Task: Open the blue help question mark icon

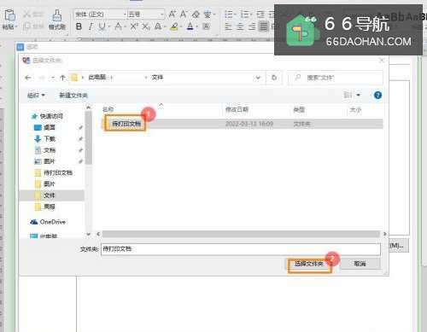Action: coord(377,95)
